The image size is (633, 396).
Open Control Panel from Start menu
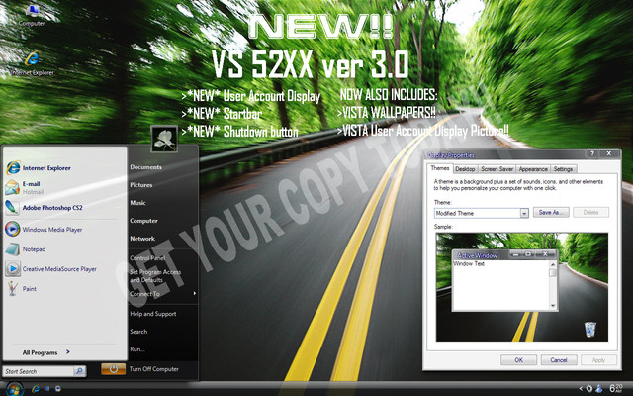click(147, 257)
